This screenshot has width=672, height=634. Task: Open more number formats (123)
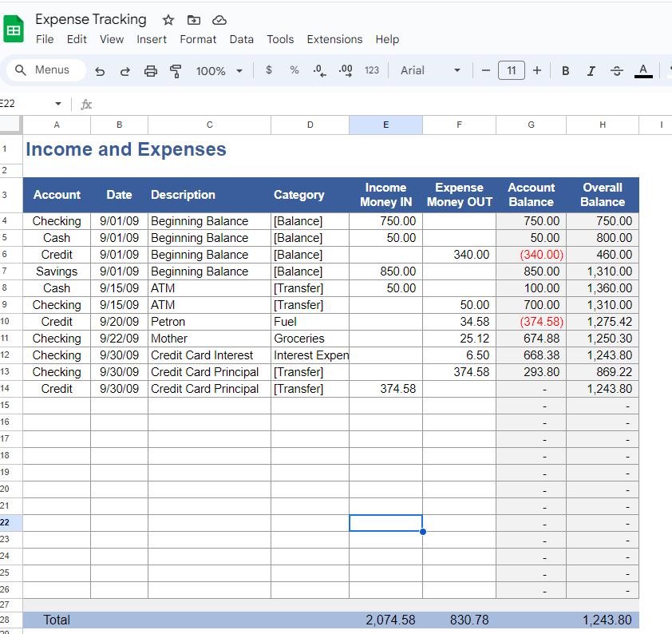(372, 70)
